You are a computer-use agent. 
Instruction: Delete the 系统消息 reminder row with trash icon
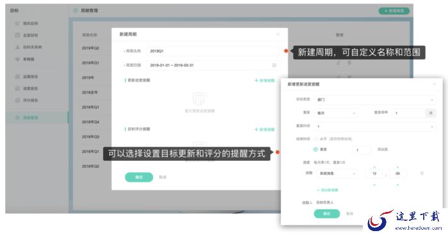422,173
